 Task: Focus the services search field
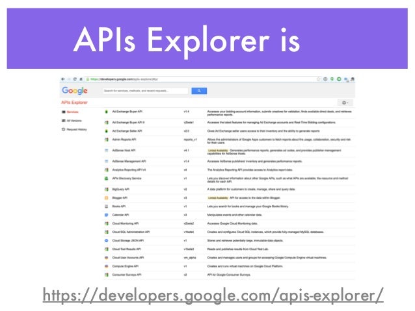(145, 91)
